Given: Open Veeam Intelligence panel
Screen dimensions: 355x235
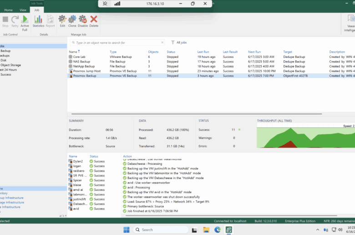Looking at the screenshot, I should point(350,23).
